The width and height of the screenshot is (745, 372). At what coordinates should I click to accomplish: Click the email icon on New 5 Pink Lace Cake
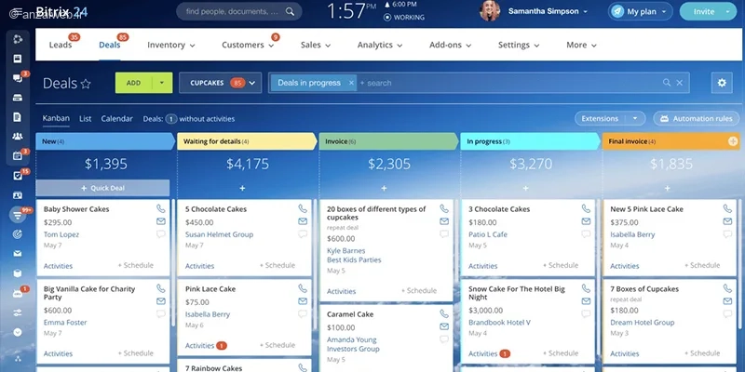pos(727,221)
